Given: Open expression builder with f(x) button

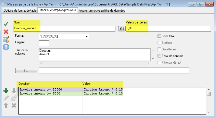Looking at the screenshot, I should (121, 29).
